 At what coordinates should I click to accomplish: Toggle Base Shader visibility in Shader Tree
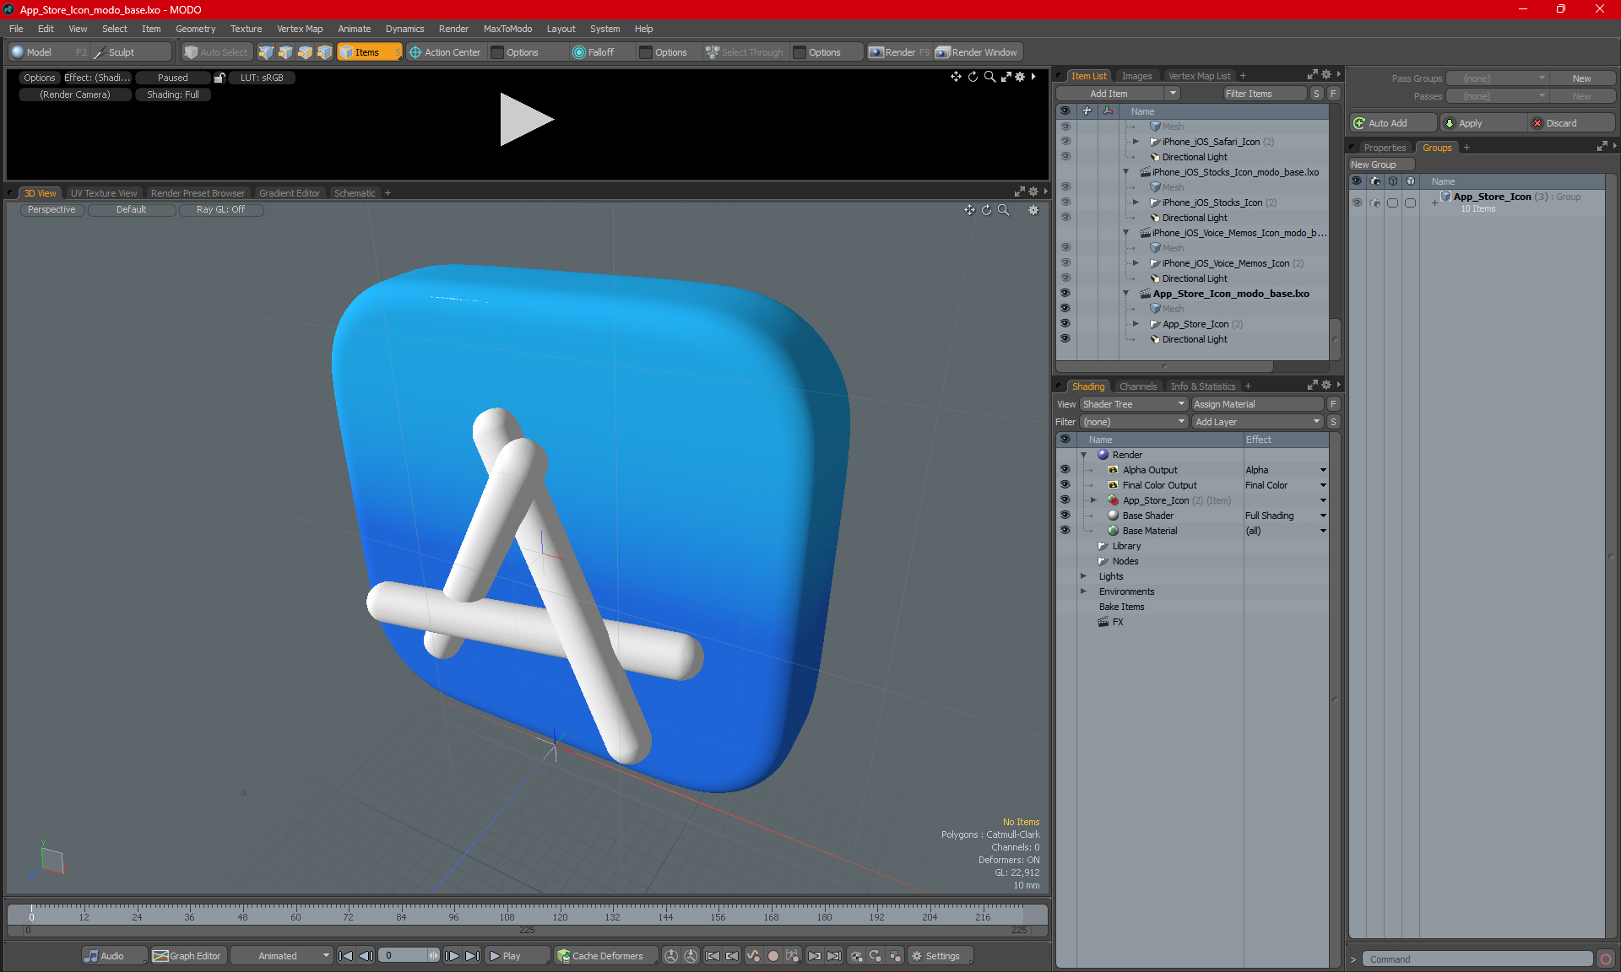tap(1065, 516)
